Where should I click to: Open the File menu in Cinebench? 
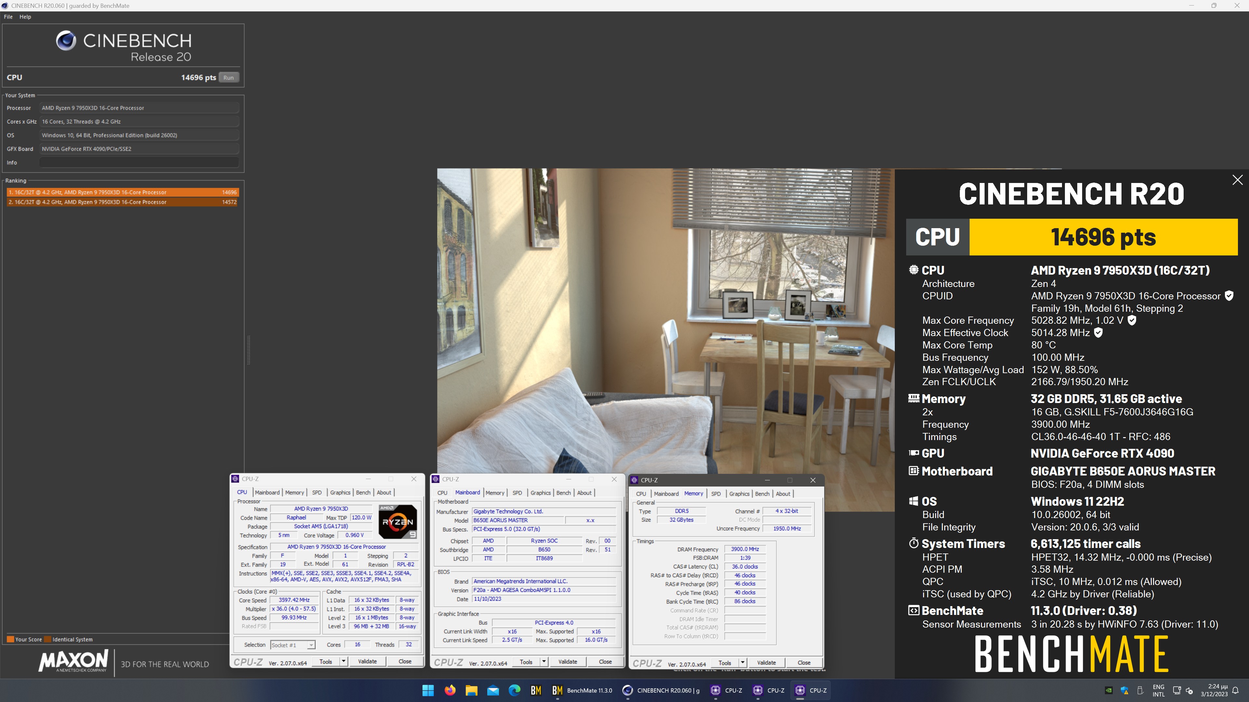tap(8, 17)
